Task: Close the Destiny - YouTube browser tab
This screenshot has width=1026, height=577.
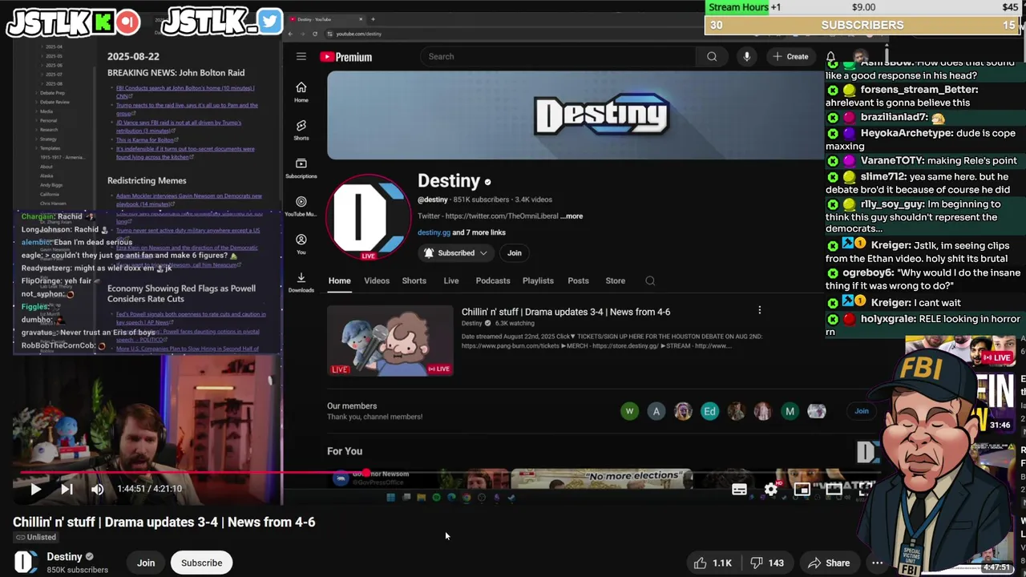Action: pos(360,18)
